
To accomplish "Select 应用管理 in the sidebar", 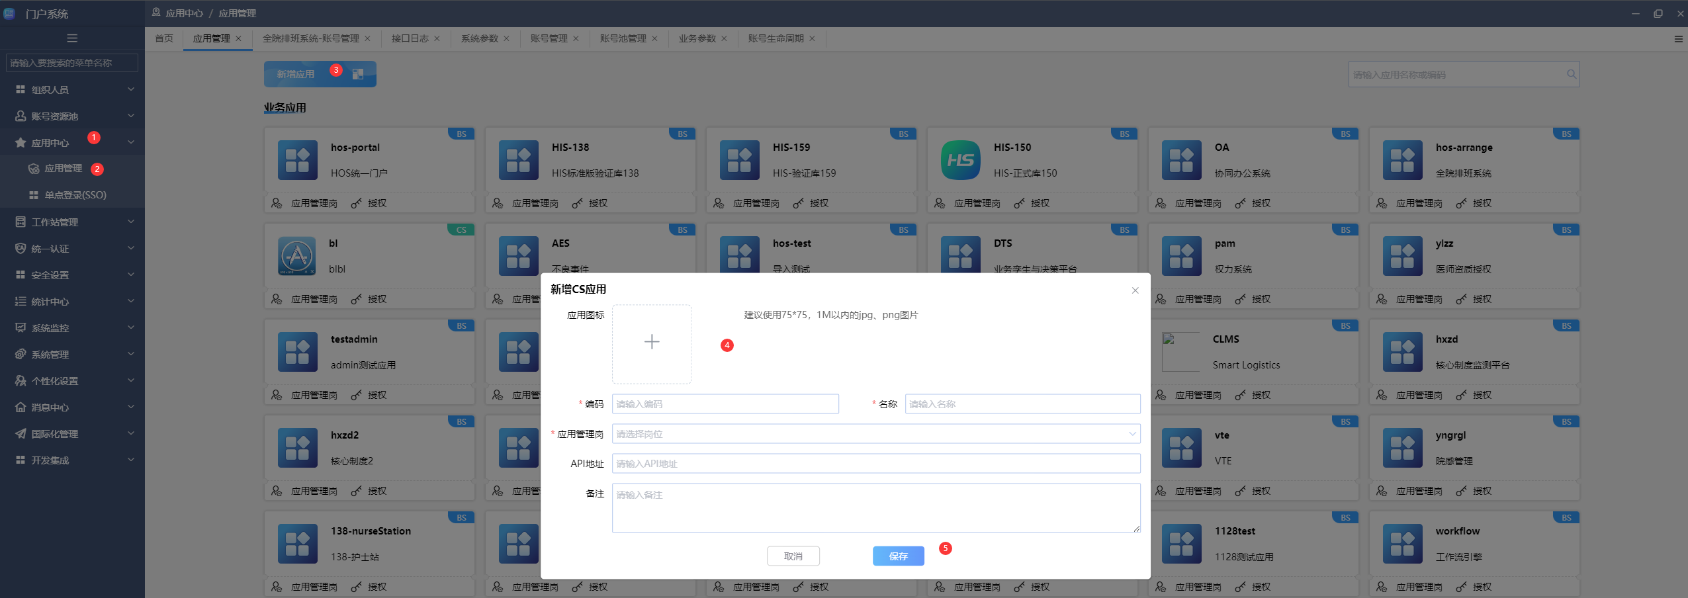I will click(x=72, y=169).
